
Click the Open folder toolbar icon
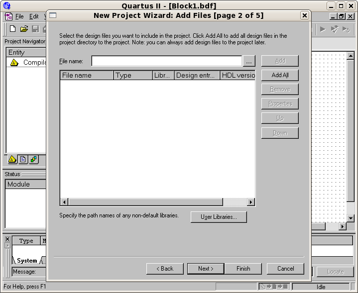24,29
